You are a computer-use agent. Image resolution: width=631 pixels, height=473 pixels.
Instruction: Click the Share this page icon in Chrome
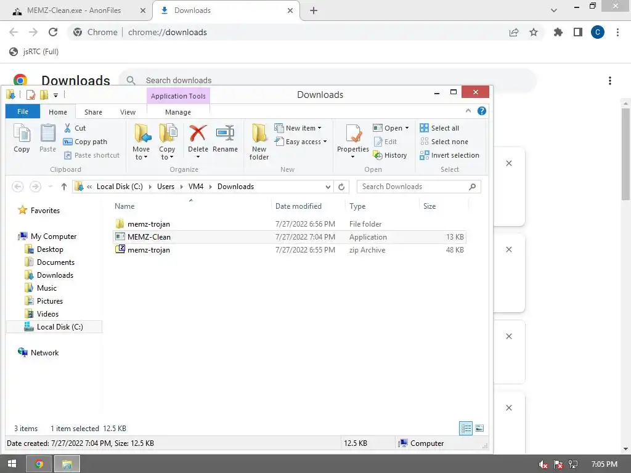[x=514, y=32]
